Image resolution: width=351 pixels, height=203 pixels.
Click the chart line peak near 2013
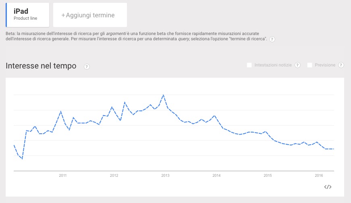click(163, 95)
